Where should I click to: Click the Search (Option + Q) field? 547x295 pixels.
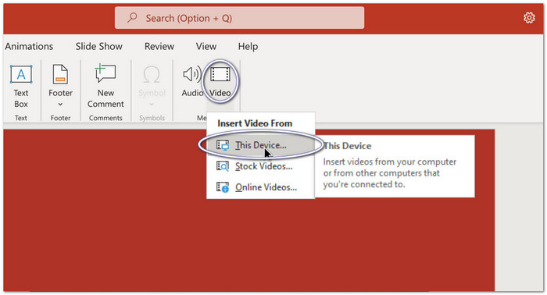[x=239, y=18]
